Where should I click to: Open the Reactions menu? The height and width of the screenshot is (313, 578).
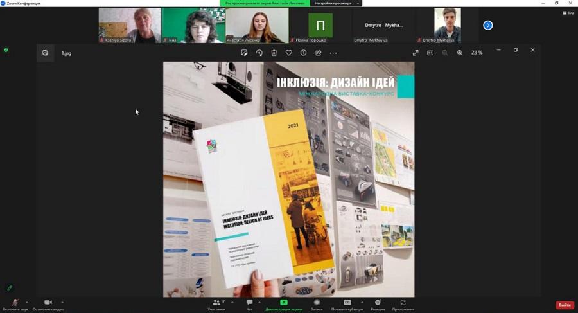click(378, 305)
